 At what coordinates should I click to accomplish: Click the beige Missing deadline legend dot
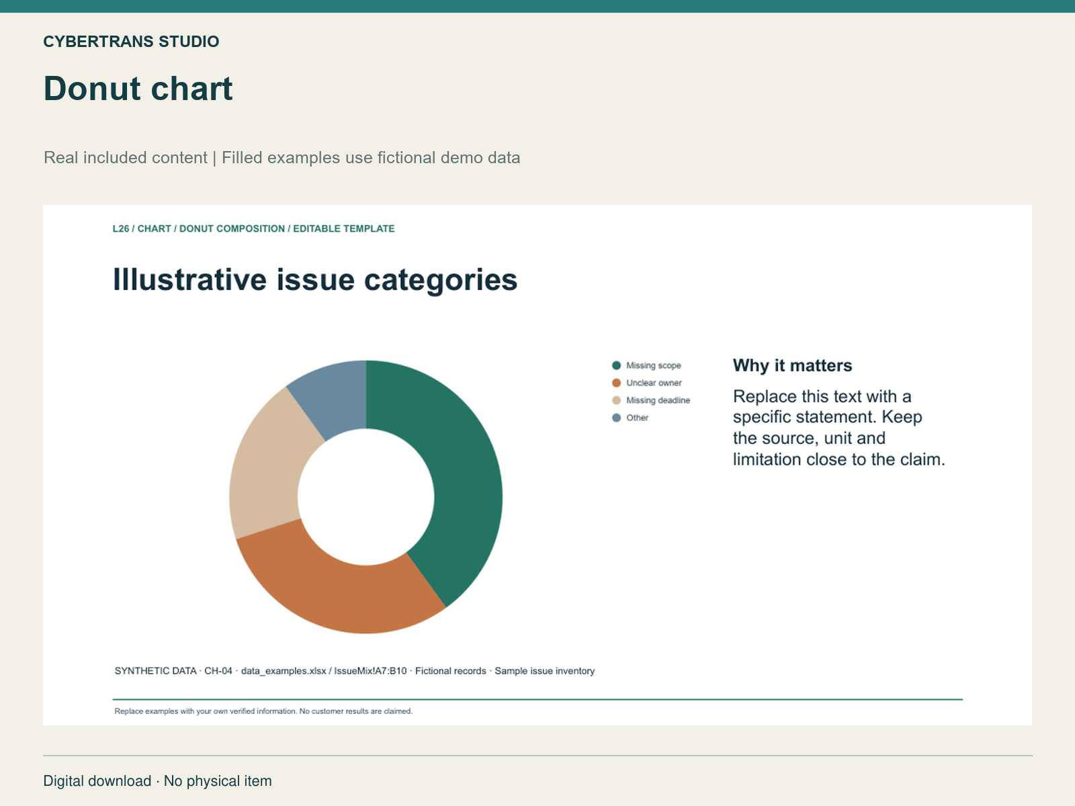(x=616, y=400)
